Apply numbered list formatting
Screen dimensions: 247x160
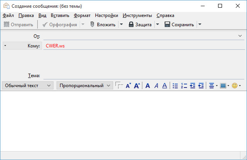click(184, 86)
